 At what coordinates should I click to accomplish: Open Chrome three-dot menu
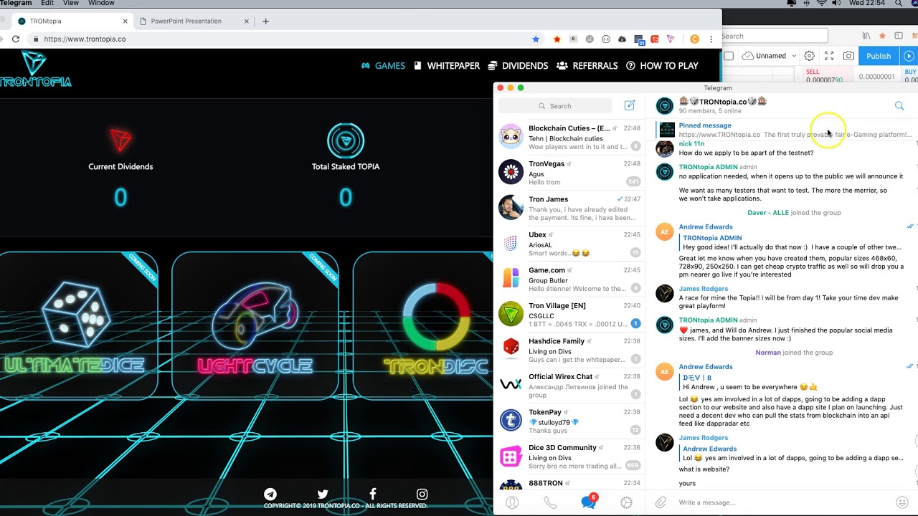tap(711, 39)
